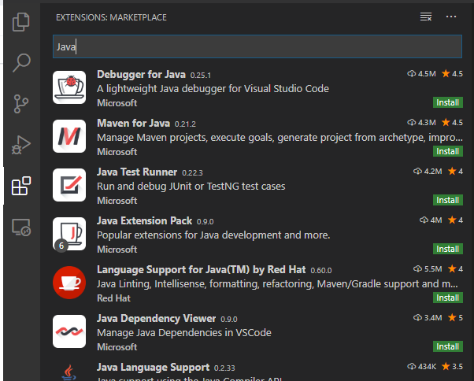This screenshot has height=381, width=474.
Task: Click the 434K download count for Java Language Support
Action: 422,367
